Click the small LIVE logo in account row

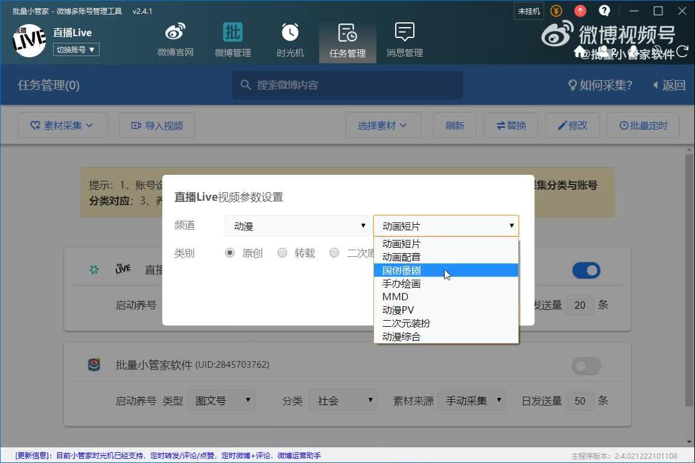pos(123,268)
